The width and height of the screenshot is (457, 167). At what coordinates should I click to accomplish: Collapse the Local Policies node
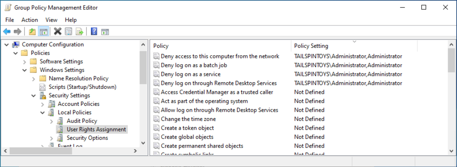click(43, 113)
